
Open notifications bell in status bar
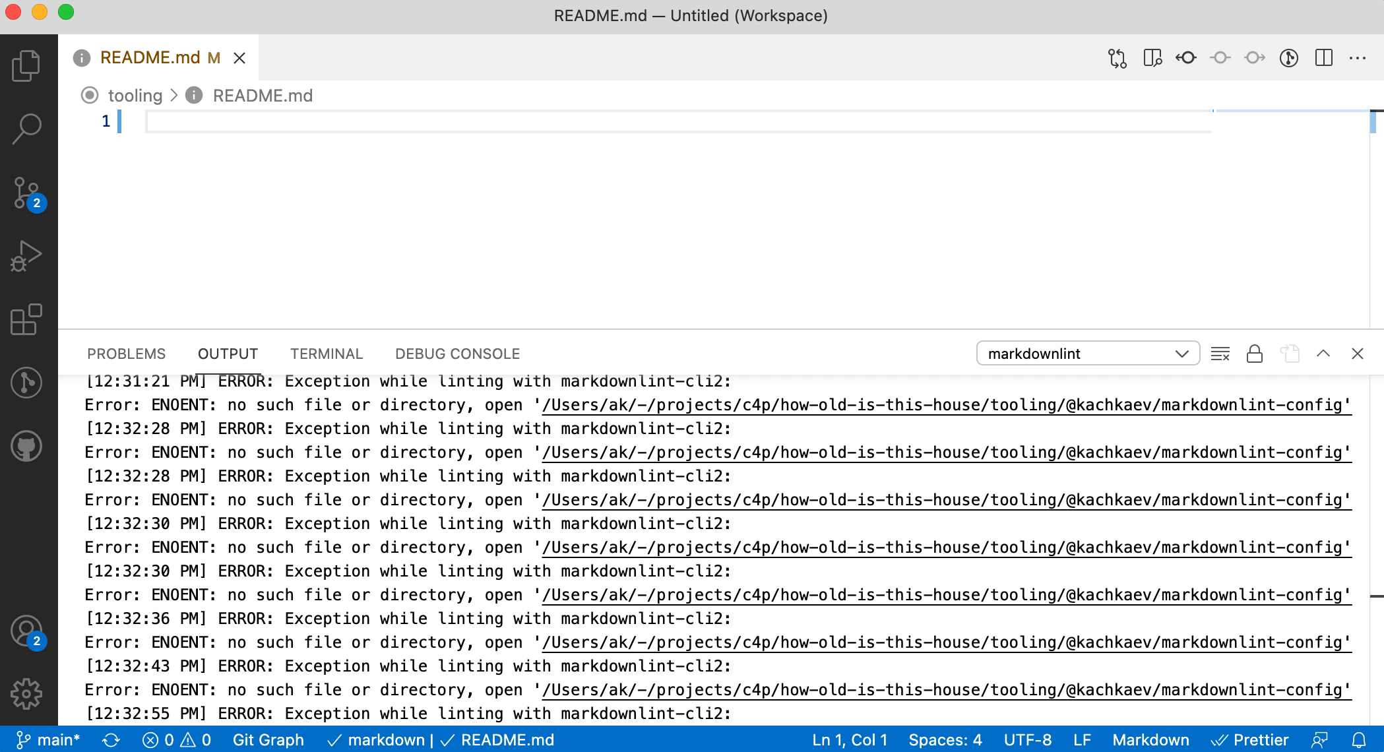click(1359, 740)
